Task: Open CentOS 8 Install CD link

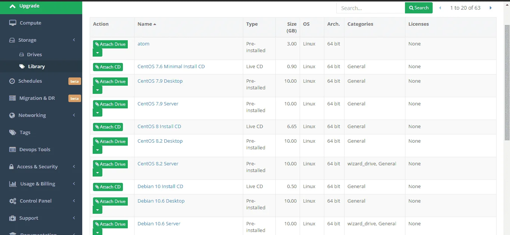Action: click(159, 126)
